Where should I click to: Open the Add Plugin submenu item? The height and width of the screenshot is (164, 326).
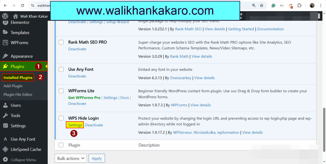tap(13, 86)
